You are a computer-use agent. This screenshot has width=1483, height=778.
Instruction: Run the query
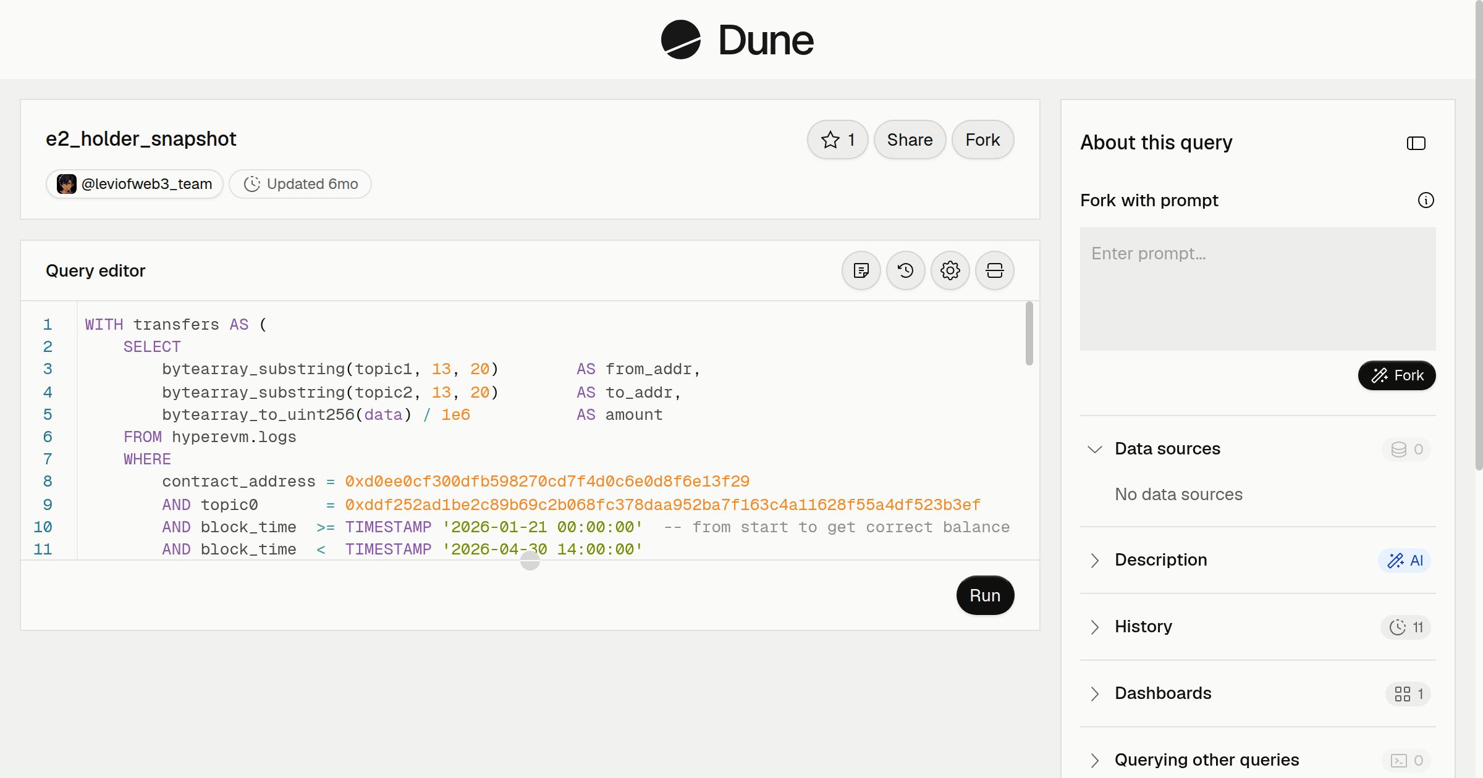985,595
